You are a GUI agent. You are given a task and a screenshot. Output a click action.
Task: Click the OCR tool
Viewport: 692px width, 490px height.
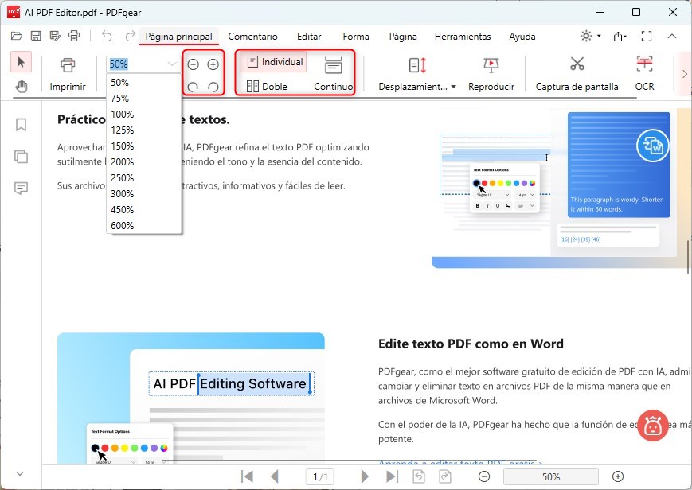[644, 74]
